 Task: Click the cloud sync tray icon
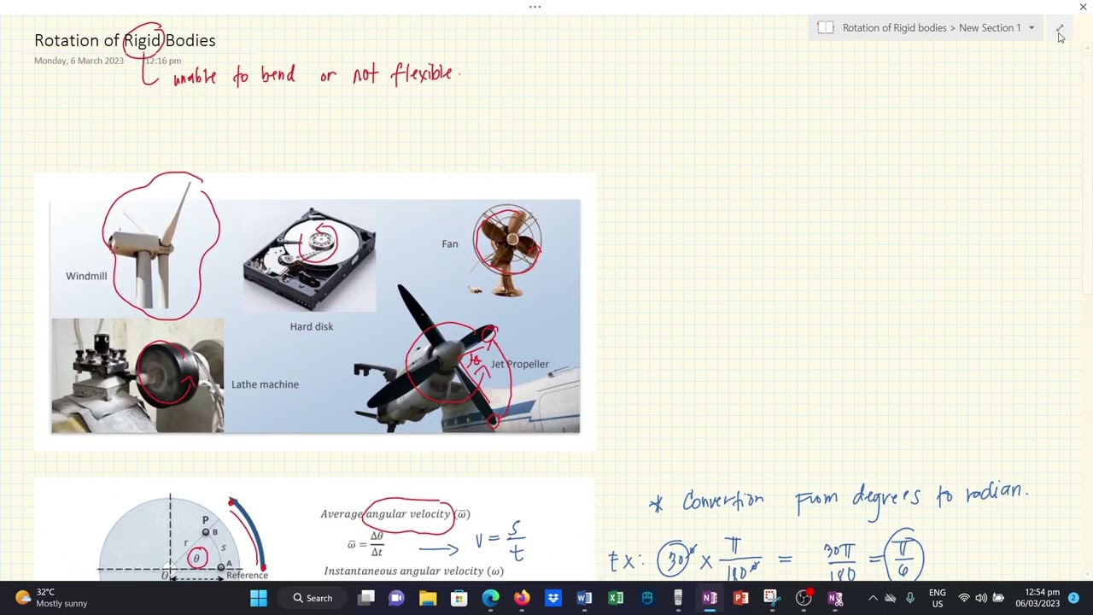point(891,598)
